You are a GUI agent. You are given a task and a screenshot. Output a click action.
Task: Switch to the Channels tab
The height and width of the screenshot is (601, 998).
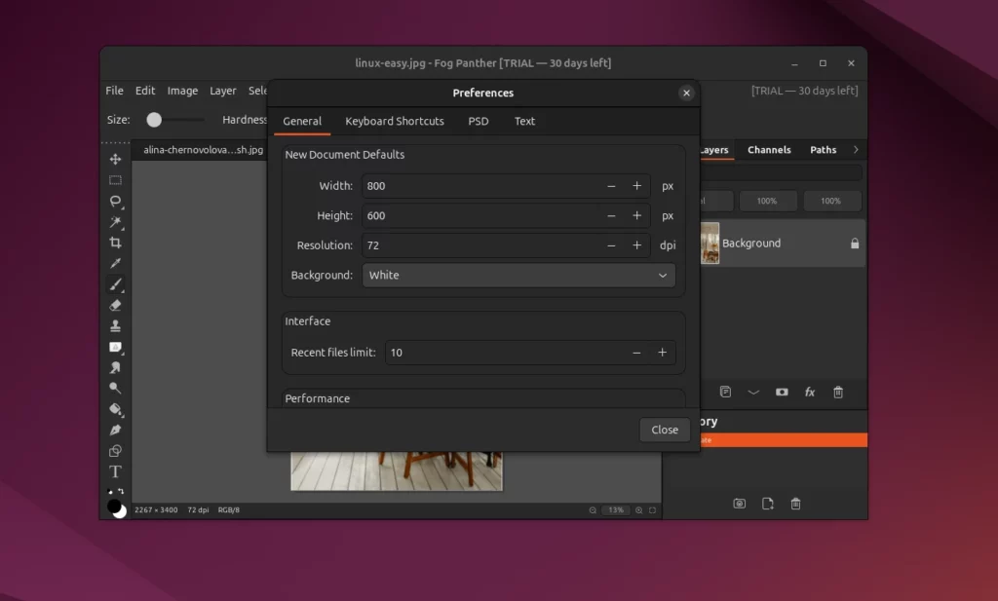(769, 149)
